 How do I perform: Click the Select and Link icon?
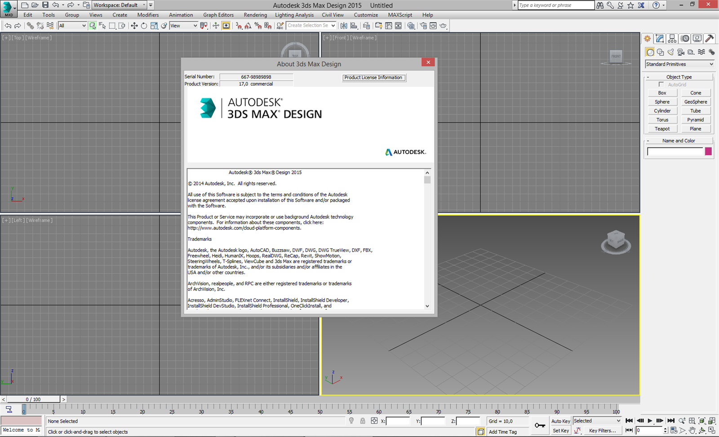coord(30,26)
